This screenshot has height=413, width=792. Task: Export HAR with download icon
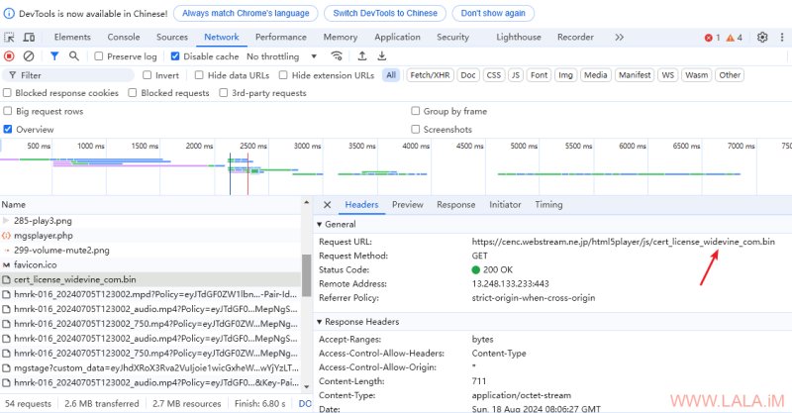pos(382,56)
